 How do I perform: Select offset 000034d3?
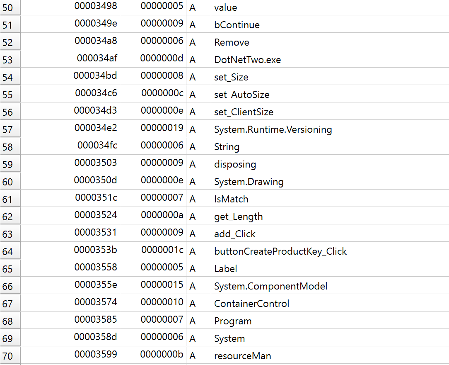click(95, 110)
